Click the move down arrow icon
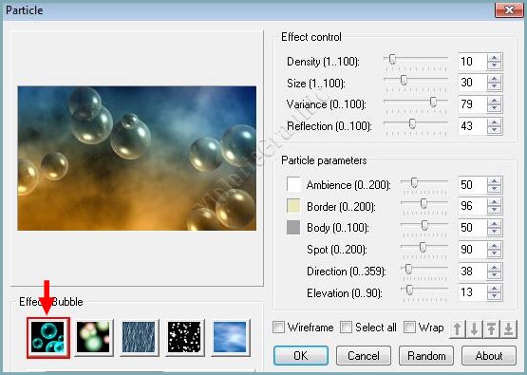Viewport: 527px width, 375px height. coord(474,328)
